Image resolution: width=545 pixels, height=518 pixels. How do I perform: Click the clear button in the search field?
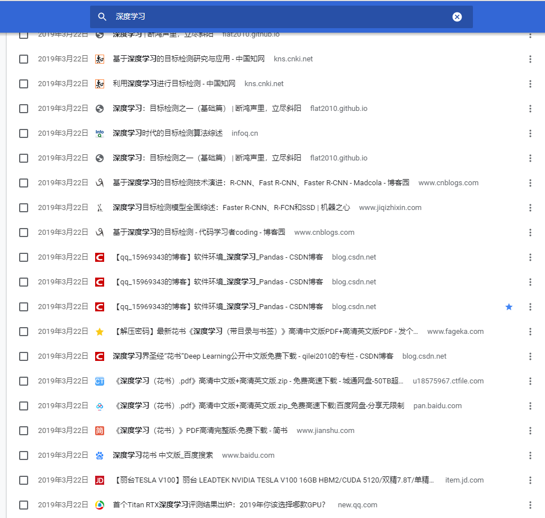click(457, 17)
